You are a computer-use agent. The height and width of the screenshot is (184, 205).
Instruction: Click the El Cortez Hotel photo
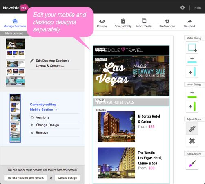[116, 127]
